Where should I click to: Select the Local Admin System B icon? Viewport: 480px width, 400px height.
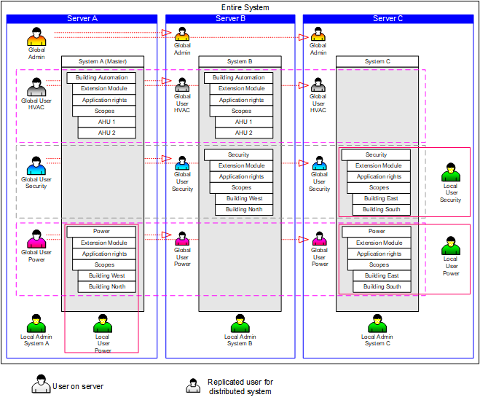[x=239, y=323]
